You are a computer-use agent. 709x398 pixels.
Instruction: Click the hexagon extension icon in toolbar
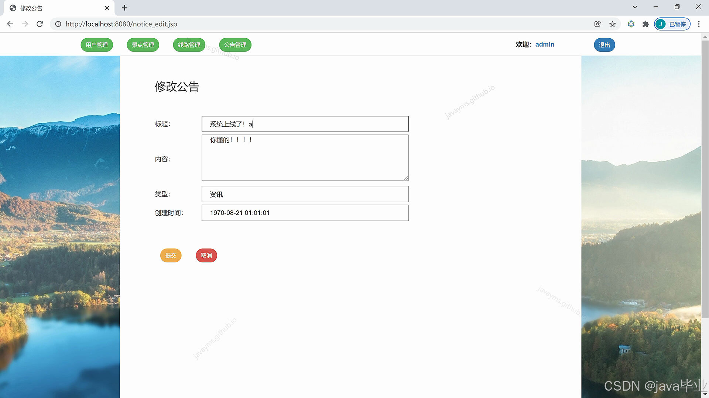631,24
